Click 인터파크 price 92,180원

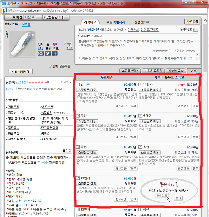(x=130, y=85)
